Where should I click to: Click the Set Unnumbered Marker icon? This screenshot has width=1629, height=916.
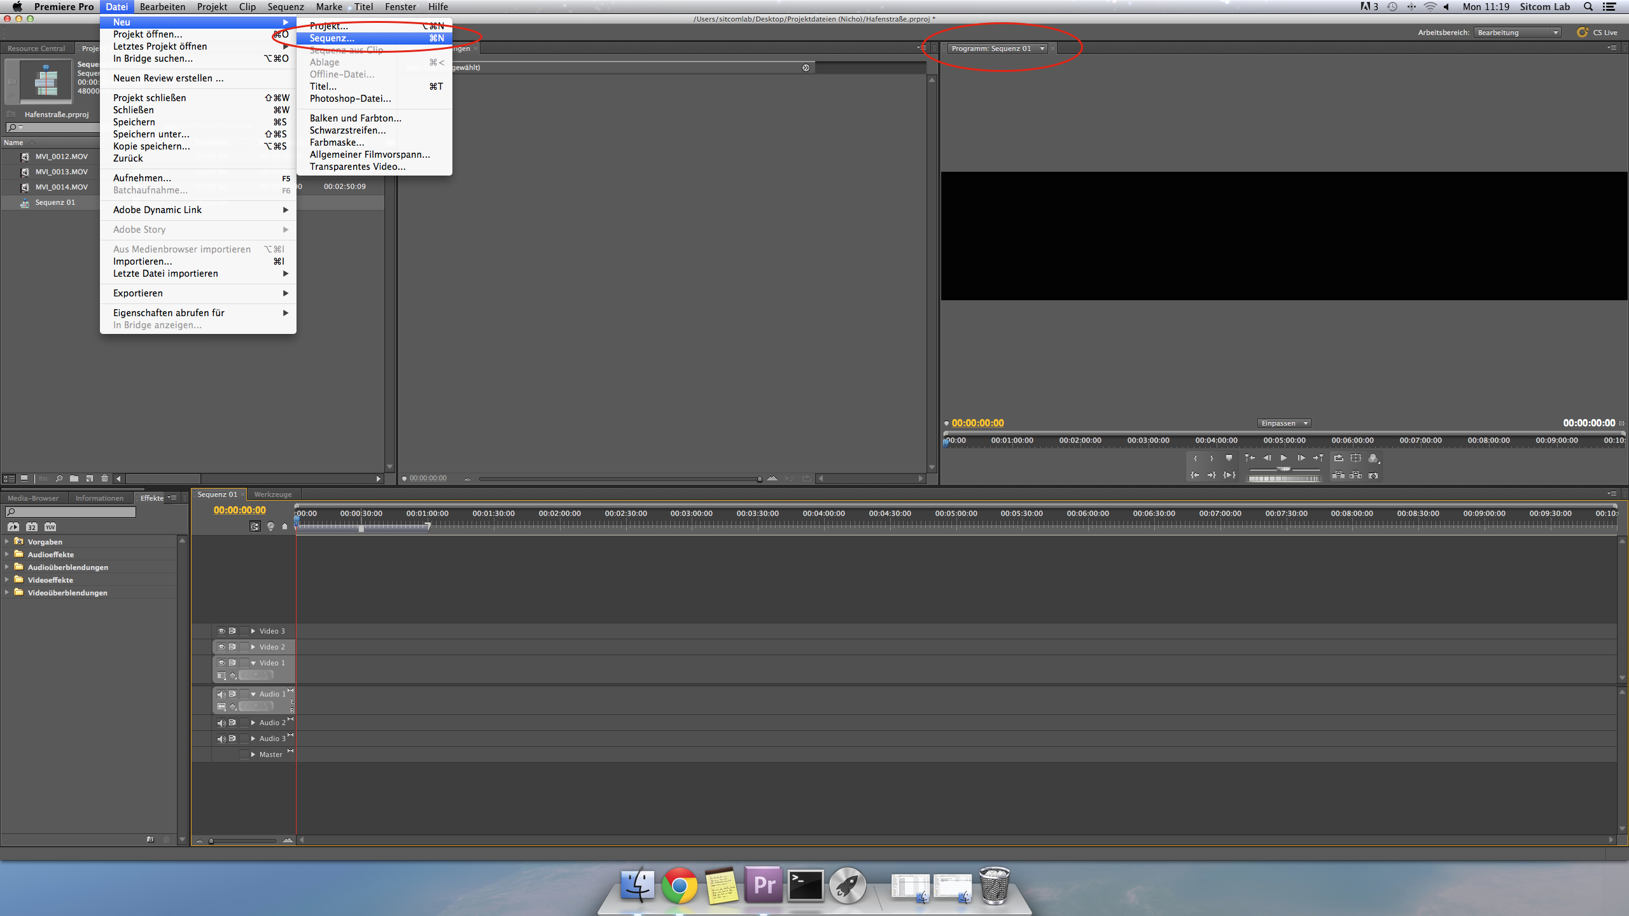1229,458
